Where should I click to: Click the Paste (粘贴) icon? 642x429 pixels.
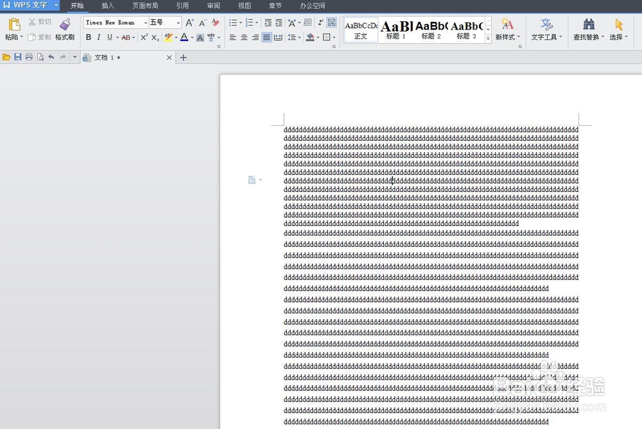coord(14,24)
